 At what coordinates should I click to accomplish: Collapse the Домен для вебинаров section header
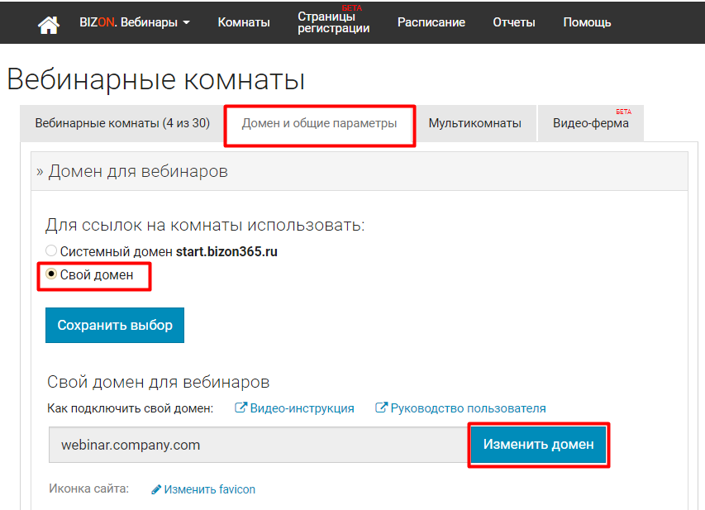[x=132, y=171]
